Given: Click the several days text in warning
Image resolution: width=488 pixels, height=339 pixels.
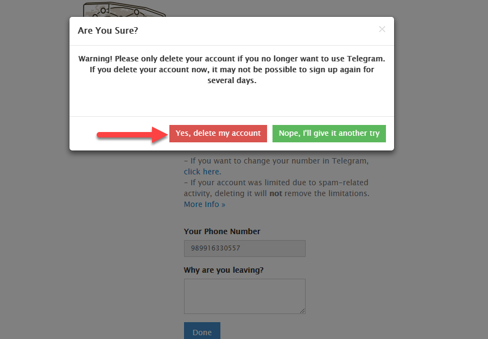Looking at the screenshot, I should [x=232, y=80].
